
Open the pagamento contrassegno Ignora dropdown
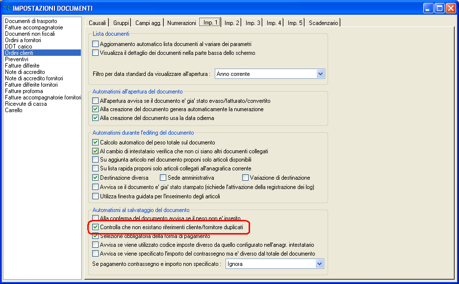point(320,264)
